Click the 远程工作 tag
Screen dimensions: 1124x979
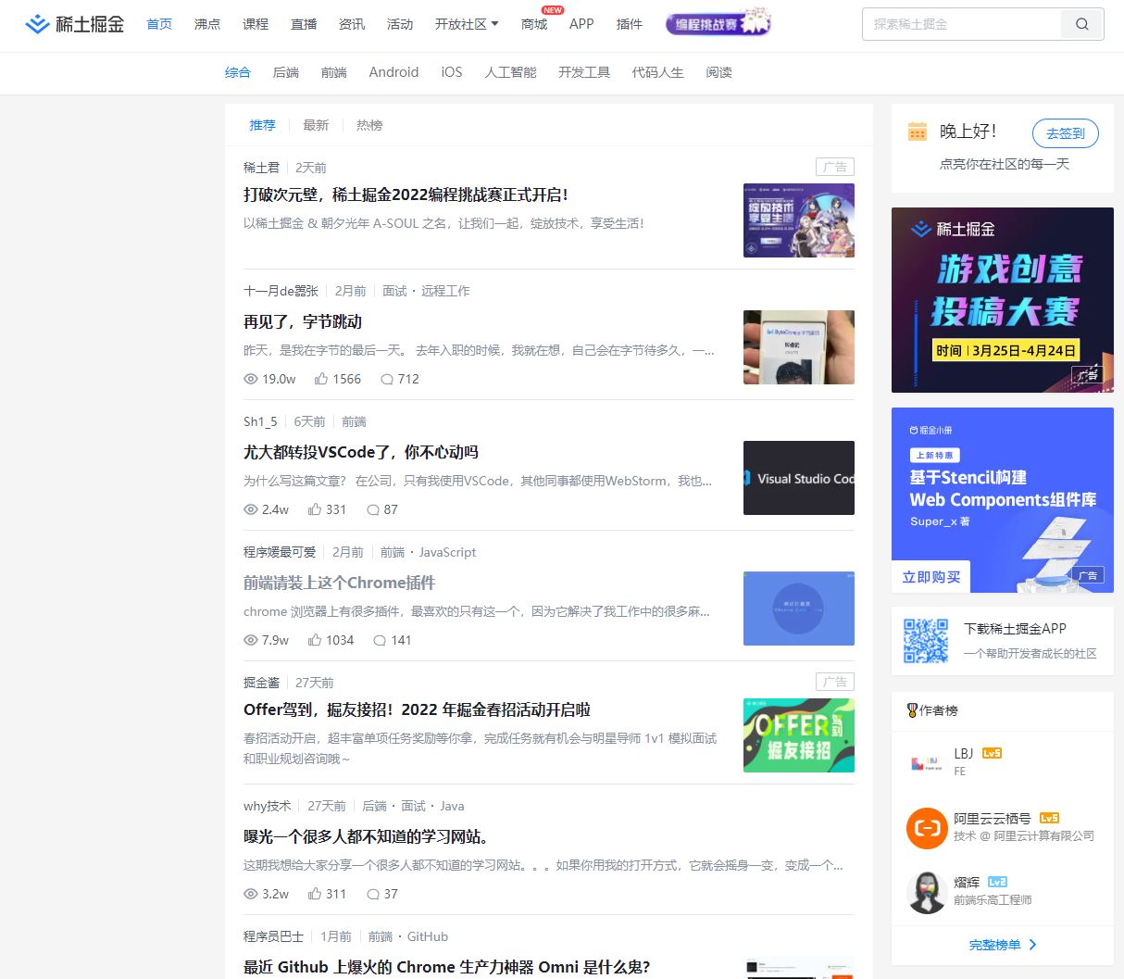click(445, 291)
